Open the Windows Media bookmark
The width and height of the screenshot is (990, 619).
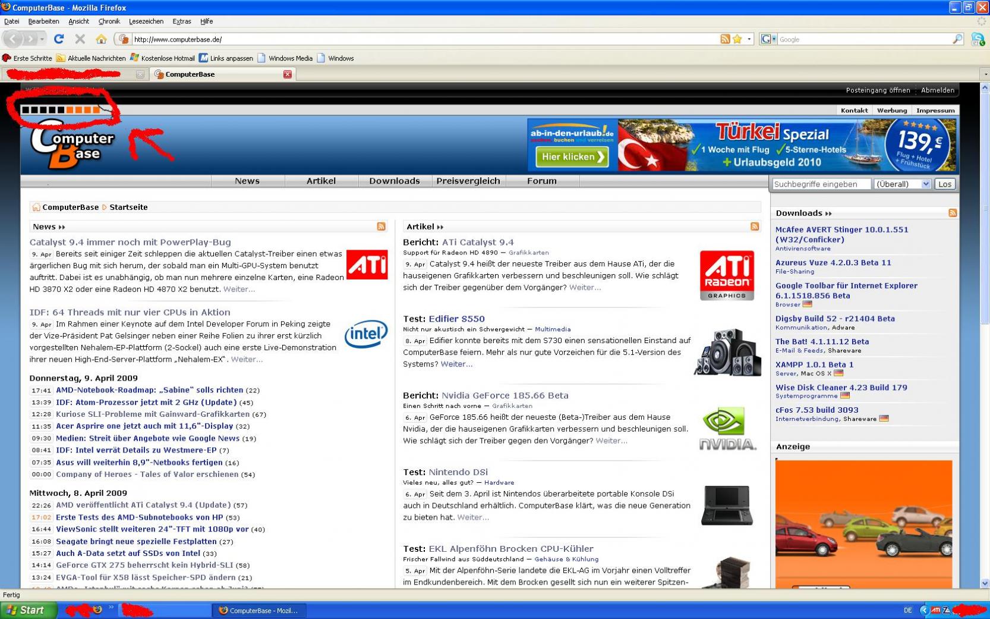pyautogui.click(x=285, y=58)
